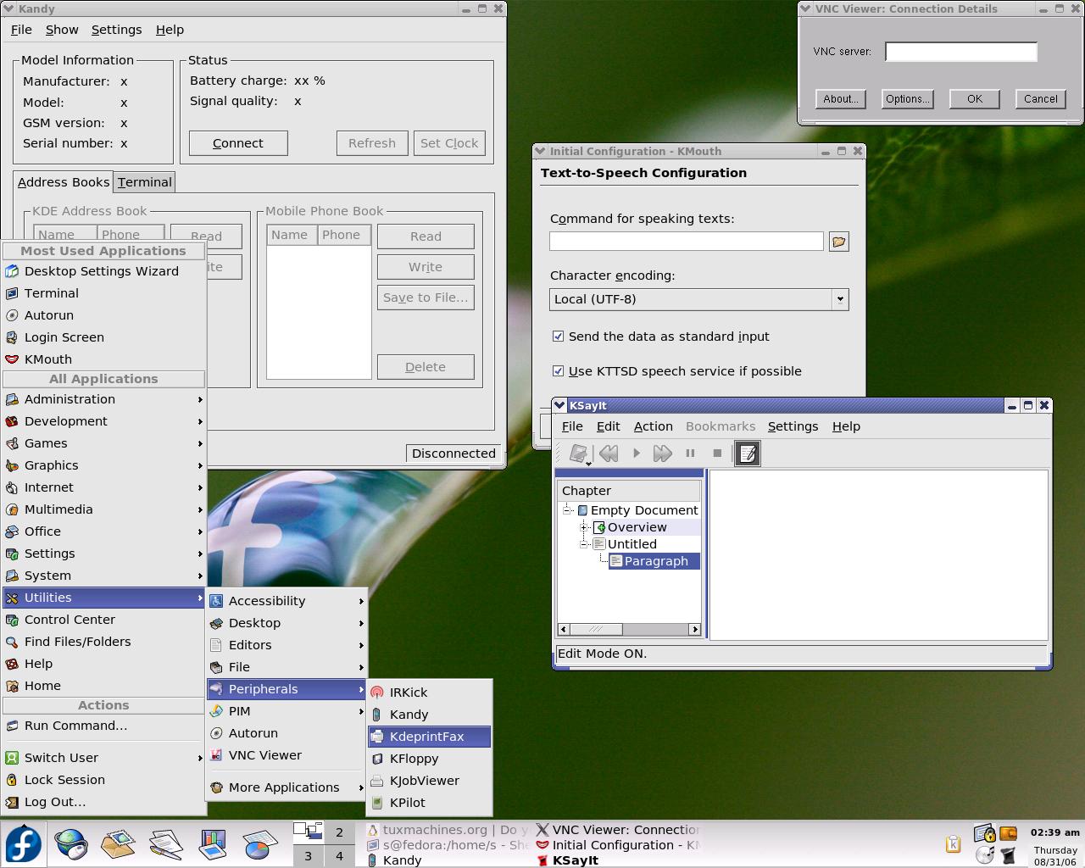Click the VNC server input field

coord(961,52)
